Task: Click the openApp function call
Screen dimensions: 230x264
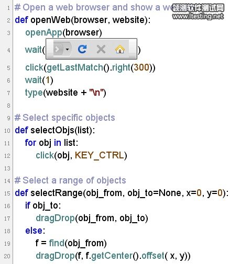Action: coord(43,32)
